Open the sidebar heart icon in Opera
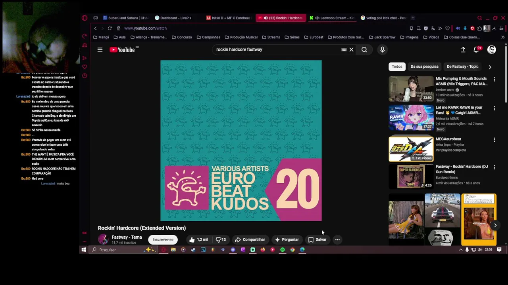The image size is (508, 285). tap(85, 67)
